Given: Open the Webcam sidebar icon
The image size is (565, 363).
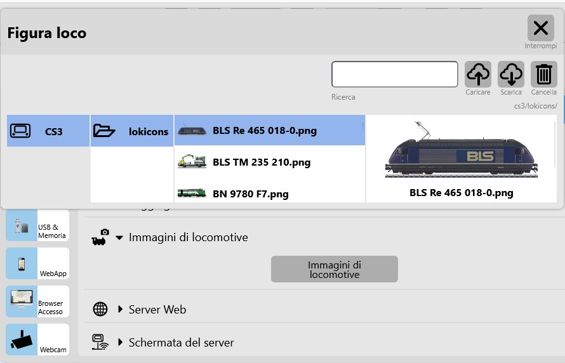Looking at the screenshot, I should pyautogui.click(x=37, y=340).
